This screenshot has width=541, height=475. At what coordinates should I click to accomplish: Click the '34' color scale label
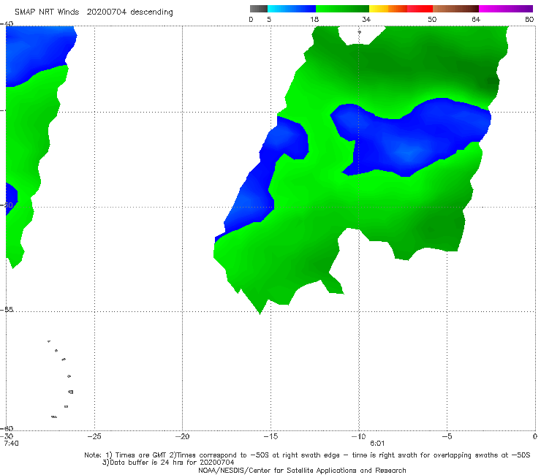(366, 20)
